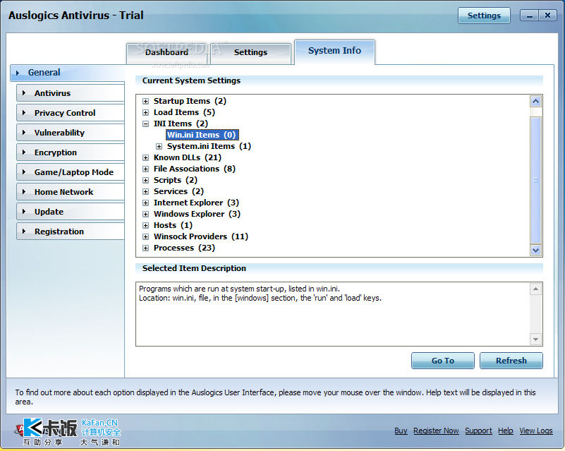Select the Win.ini Items (0) entry
The height and width of the screenshot is (451, 565).
[x=202, y=135]
